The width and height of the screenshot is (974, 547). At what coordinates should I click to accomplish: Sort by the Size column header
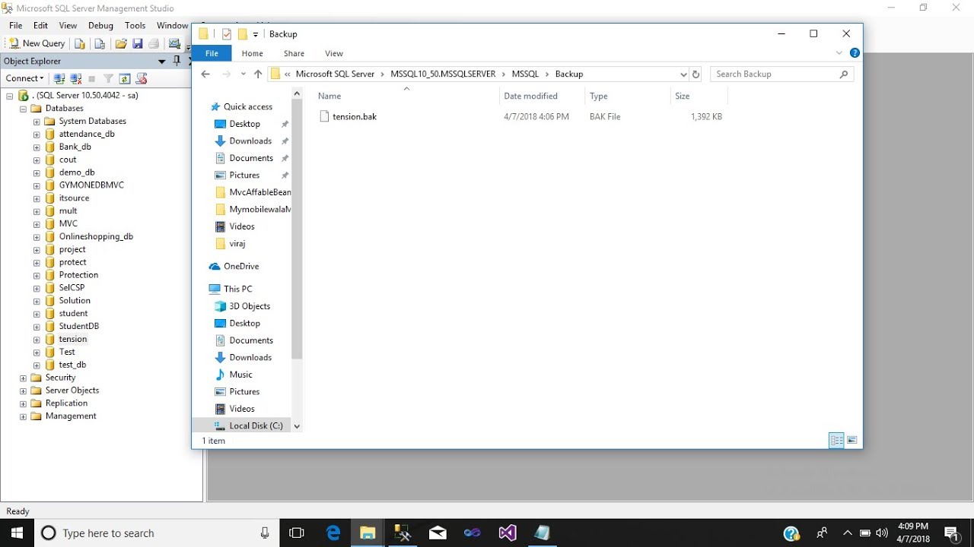(682, 96)
